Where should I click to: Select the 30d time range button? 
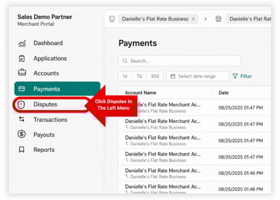[155, 76]
